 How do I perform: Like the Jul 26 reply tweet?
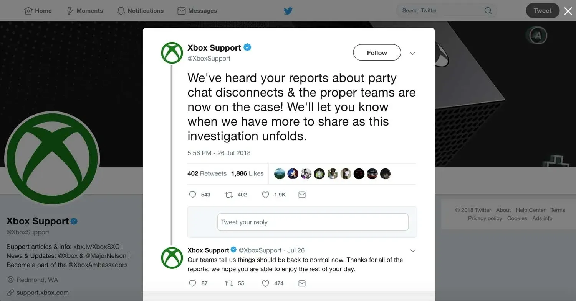point(265,283)
